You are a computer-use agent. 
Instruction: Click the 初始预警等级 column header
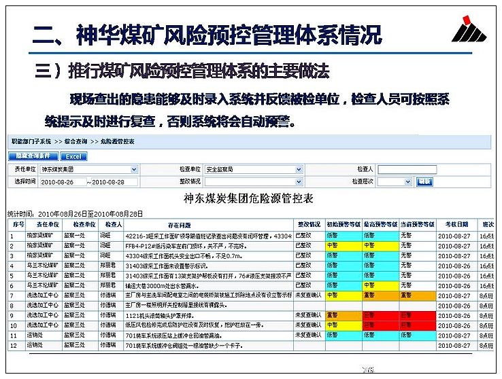pyautogui.click(x=344, y=225)
